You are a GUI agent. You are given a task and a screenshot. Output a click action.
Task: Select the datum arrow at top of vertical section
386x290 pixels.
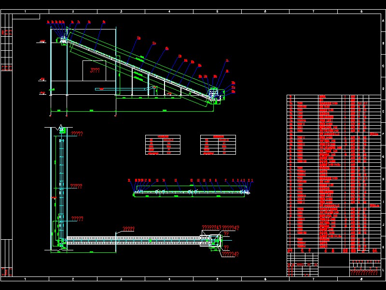tap(60, 127)
